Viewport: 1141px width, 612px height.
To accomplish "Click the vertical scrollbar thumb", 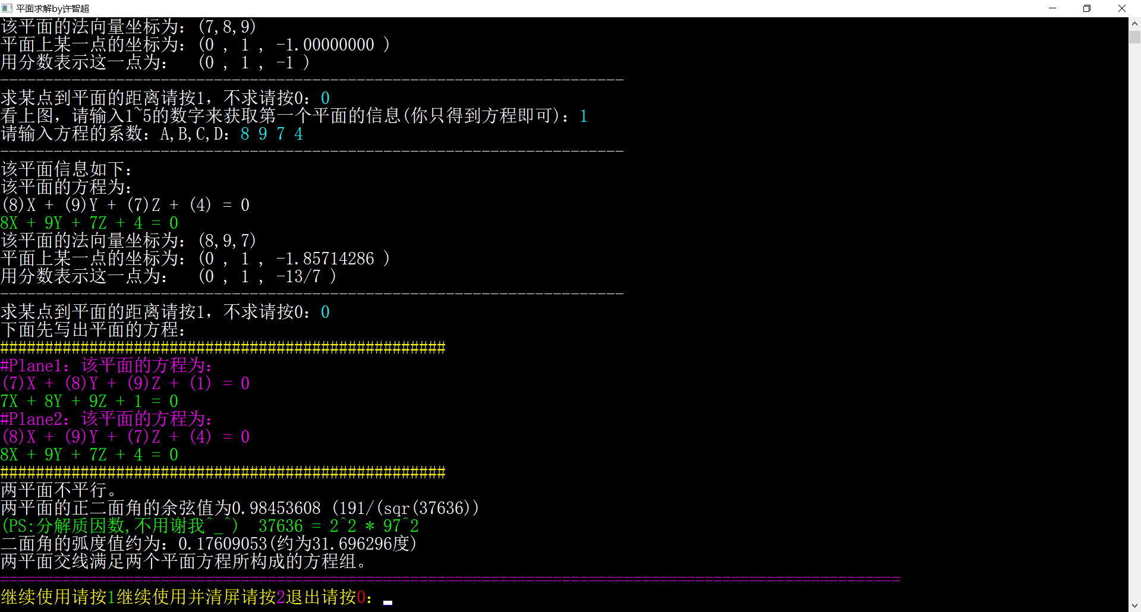I will tap(1134, 37).
